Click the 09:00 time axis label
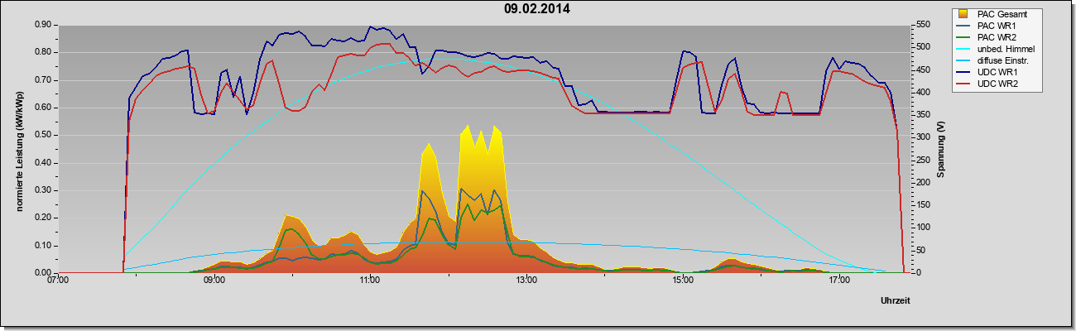Viewport: 1076px width, 331px height. pos(214,281)
